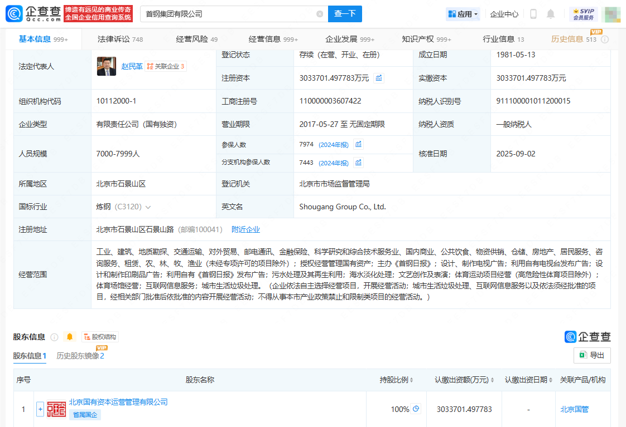The width and height of the screenshot is (626, 427).
Task: Click the pie chart icon next to 100%
Action: coord(416,409)
